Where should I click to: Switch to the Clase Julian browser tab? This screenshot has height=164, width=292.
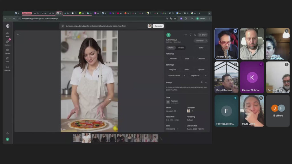click(27, 13)
